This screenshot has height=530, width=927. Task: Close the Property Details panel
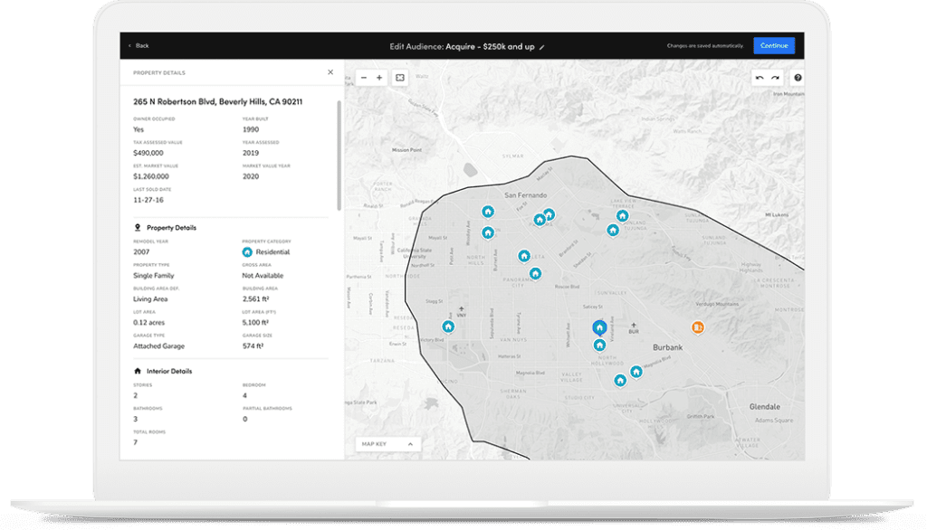click(330, 72)
